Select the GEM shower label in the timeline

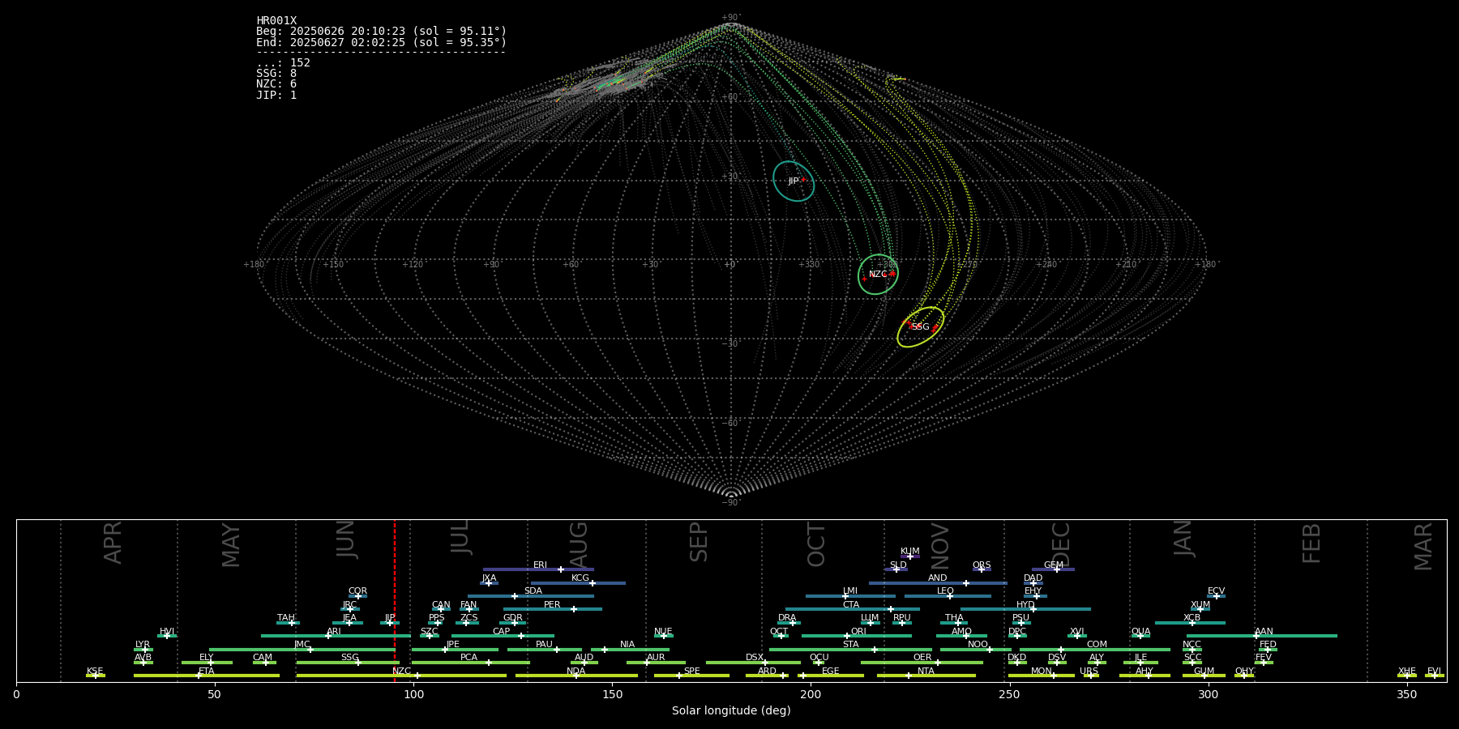(x=1054, y=565)
